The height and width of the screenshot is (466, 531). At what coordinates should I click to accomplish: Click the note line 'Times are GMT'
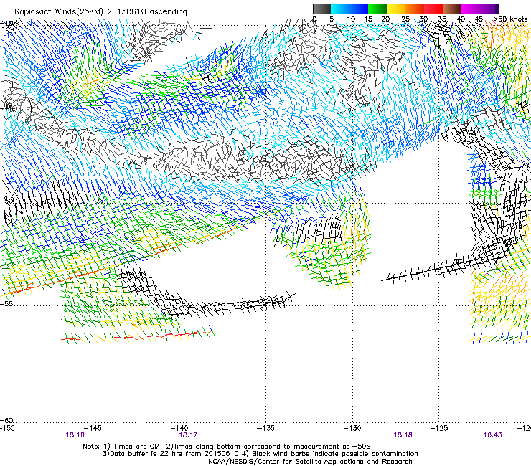[x=138, y=447]
